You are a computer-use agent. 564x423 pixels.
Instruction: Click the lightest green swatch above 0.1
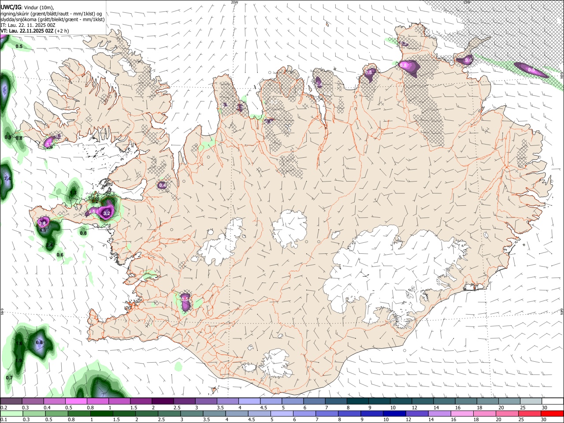tap(11, 413)
